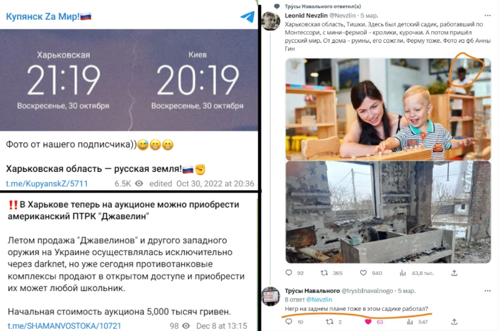
Task: Click the reply icon with 92 comments
Action: coord(289,273)
